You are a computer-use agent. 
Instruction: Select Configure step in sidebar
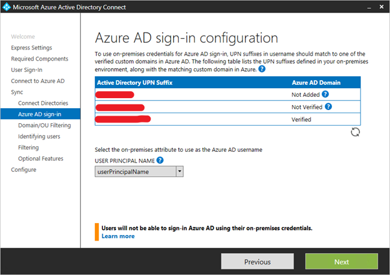(24, 170)
